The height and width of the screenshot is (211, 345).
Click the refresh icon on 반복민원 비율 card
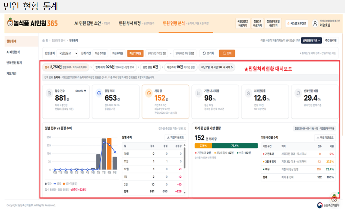coord(298,93)
